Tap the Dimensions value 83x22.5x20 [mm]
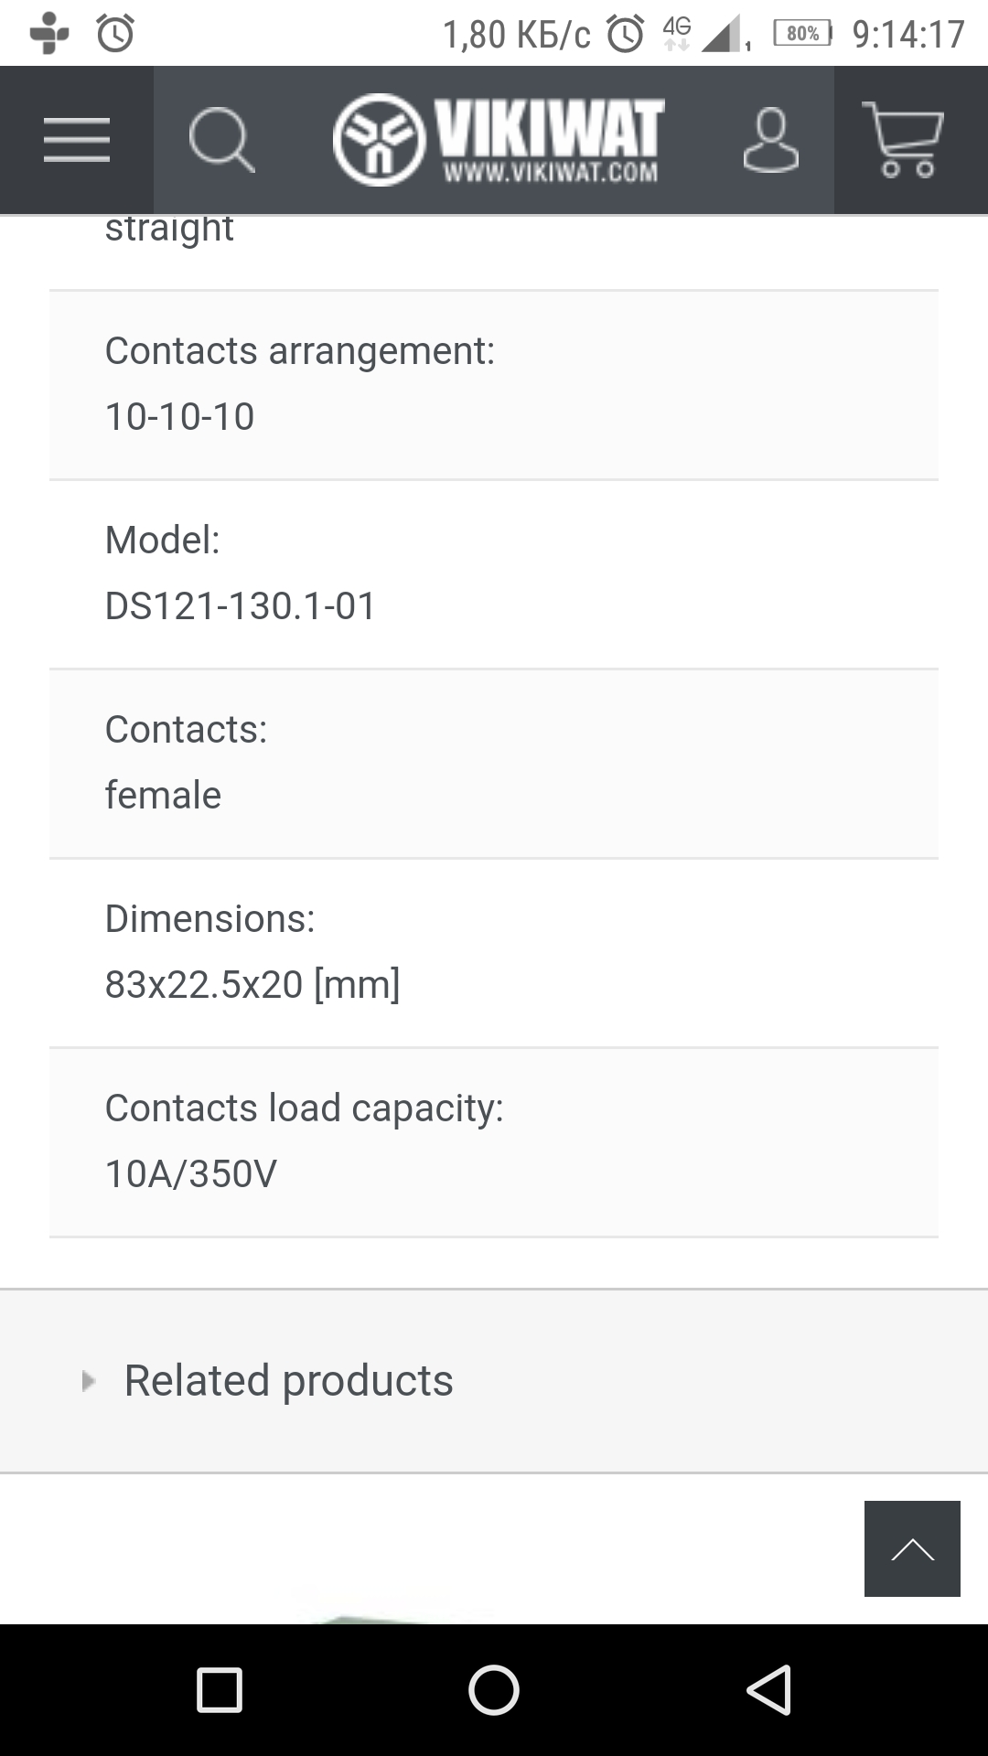Viewport: 988px width, 1756px height. 252,985
